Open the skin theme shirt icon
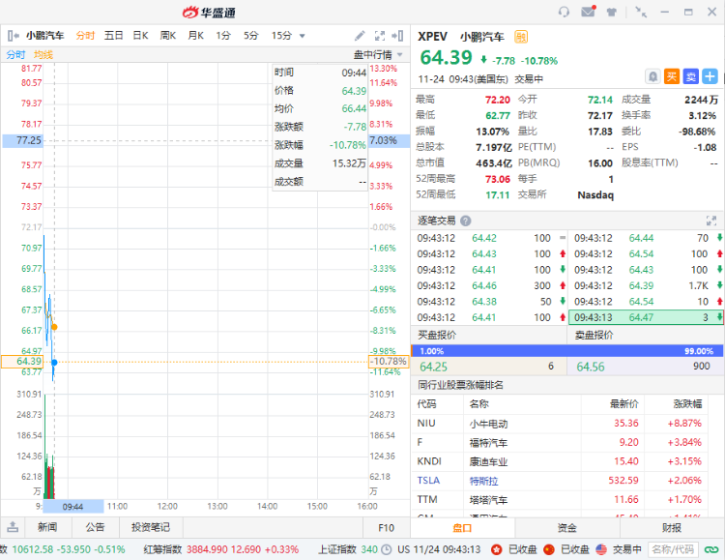 coord(612,13)
